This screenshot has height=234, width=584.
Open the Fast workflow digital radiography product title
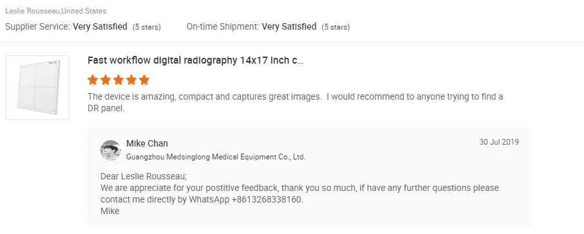[196, 60]
